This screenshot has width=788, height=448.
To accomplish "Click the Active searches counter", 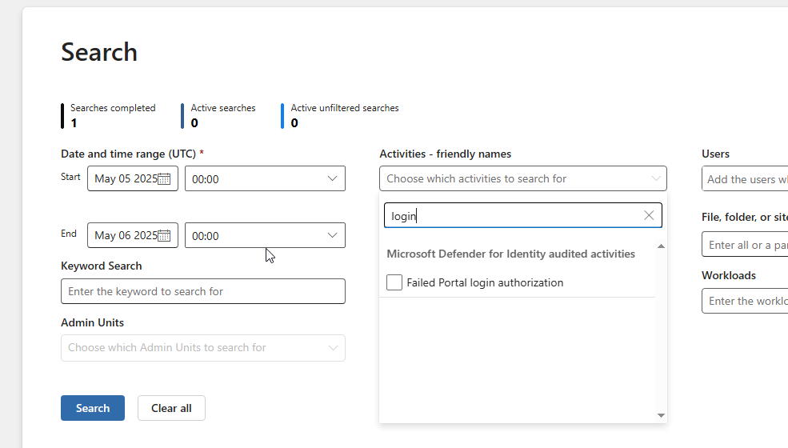I will point(218,116).
